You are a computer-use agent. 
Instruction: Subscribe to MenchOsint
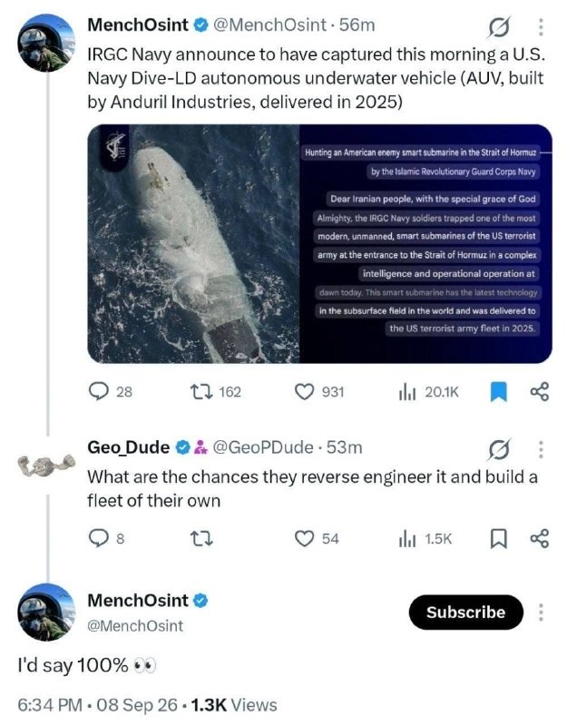(x=465, y=612)
